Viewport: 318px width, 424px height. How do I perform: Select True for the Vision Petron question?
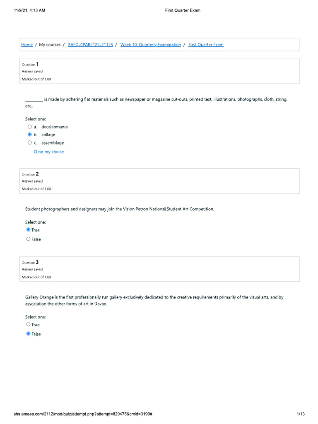pyautogui.click(x=28, y=230)
